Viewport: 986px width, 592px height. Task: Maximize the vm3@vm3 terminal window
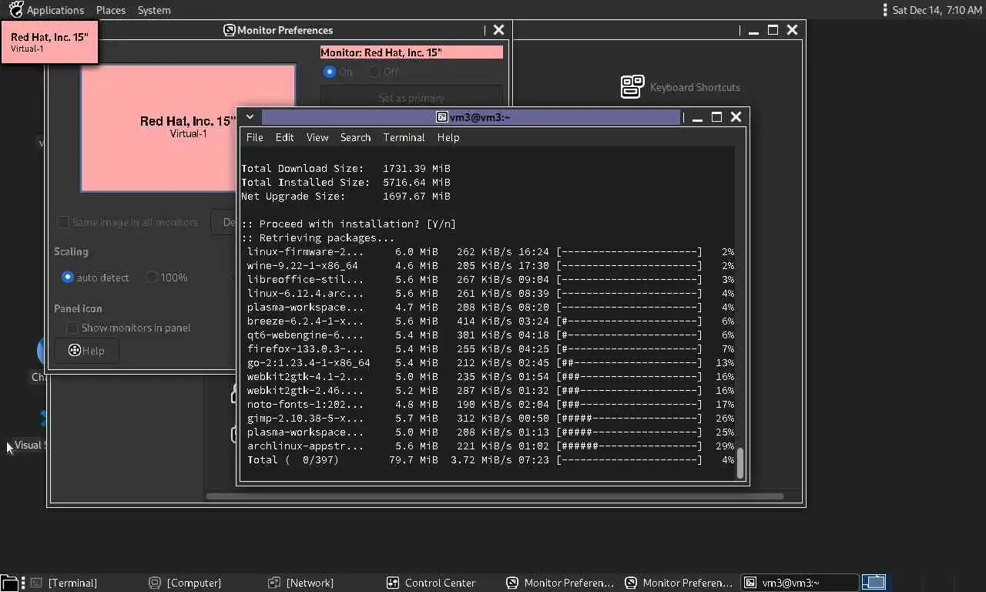716,117
